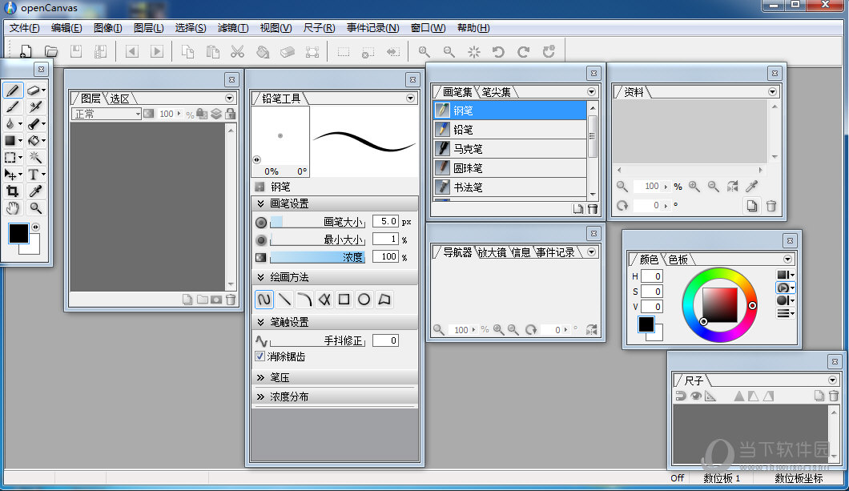Select the Crop tool in toolbox
849x491 pixels.
pyautogui.click(x=13, y=191)
